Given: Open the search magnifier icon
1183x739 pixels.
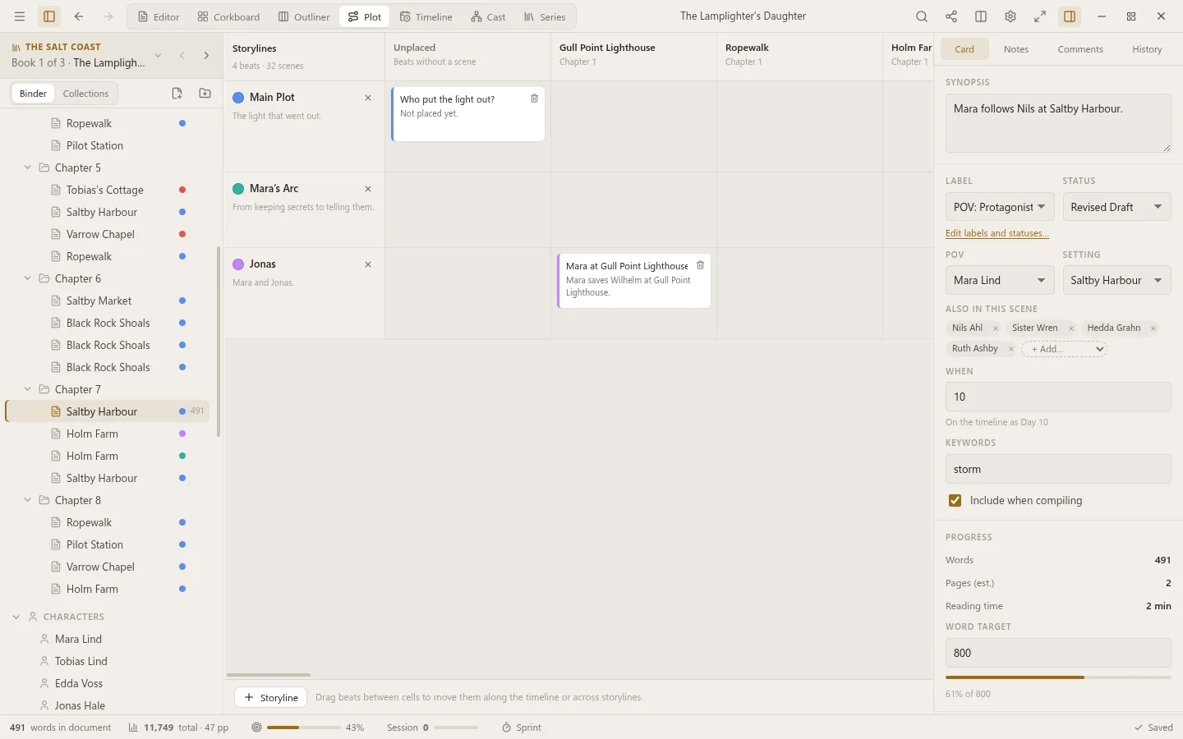Looking at the screenshot, I should [x=922, y=16].
